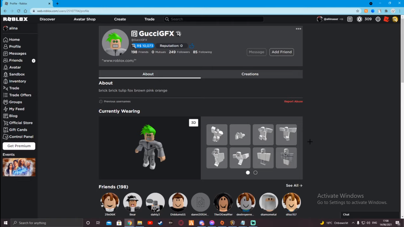
Task: Open Friends in the sidebar
Action: pos(13,60)
